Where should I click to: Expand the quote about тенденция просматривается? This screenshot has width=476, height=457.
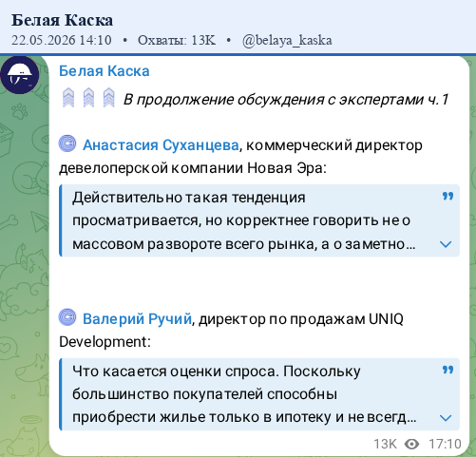coord(446,244)
